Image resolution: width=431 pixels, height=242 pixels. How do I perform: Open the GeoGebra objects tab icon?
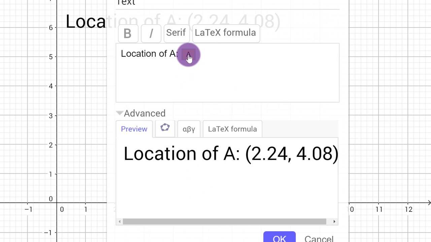[x=165, y=128]
